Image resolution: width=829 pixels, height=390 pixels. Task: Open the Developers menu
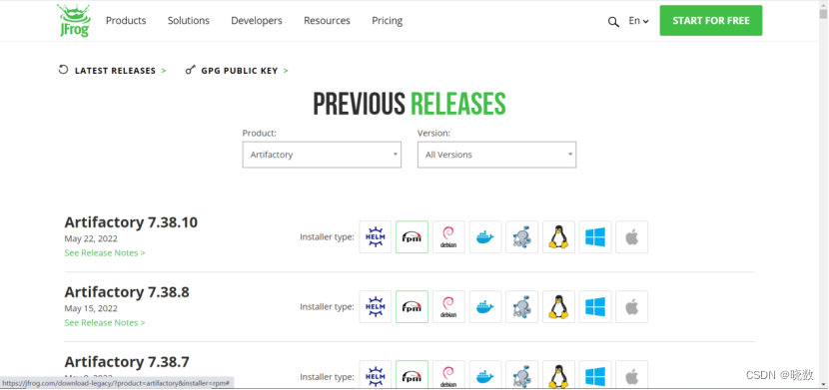click(x=257, y=21)
